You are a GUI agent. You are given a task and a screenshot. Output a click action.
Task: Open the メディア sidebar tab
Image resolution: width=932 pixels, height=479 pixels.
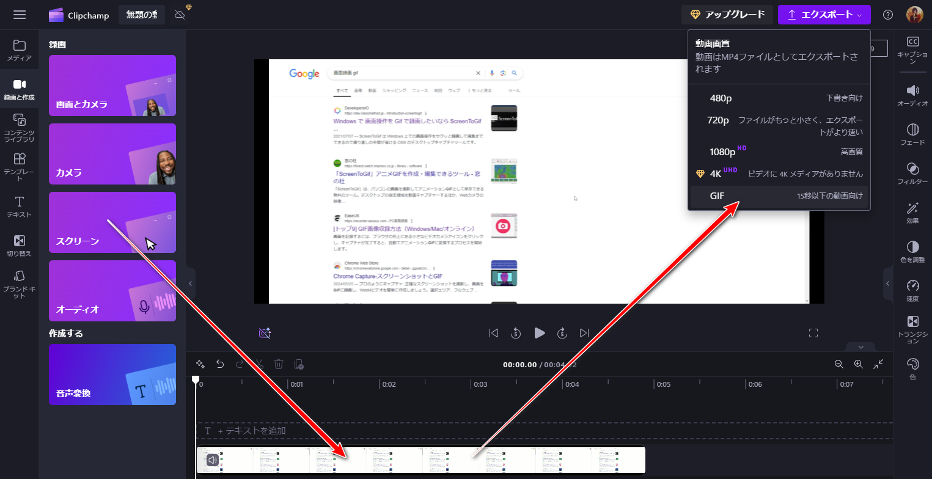19,51
